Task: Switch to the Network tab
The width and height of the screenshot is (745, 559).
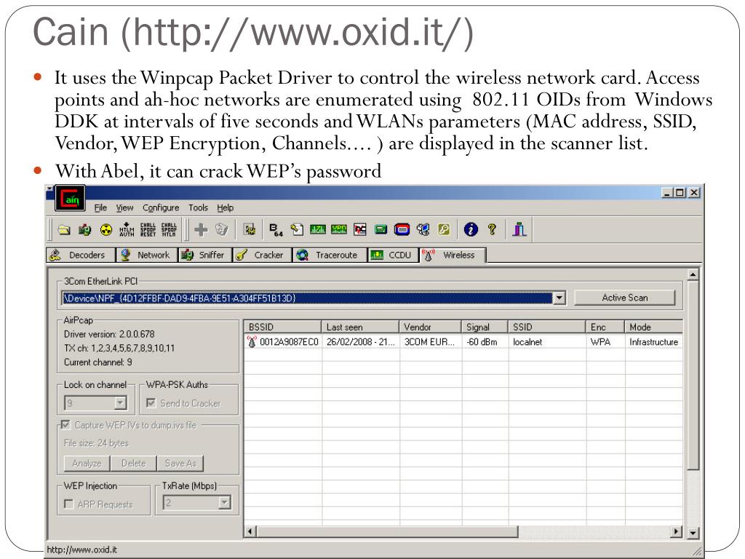Action: point(147,255)
